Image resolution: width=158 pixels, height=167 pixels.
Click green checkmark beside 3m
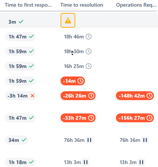click(x=21, y=22)
